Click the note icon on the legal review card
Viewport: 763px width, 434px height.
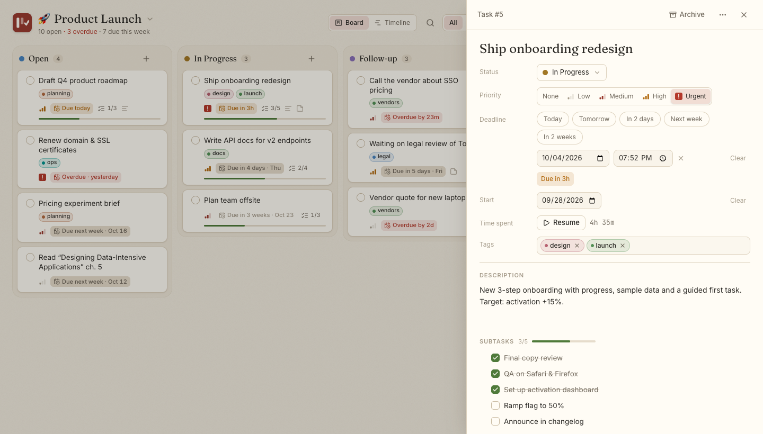tap(454, 171)
